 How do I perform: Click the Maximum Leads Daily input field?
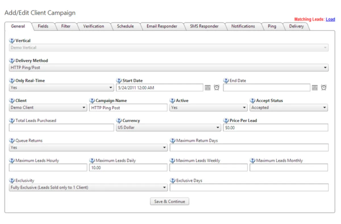(x=128, y=168)
